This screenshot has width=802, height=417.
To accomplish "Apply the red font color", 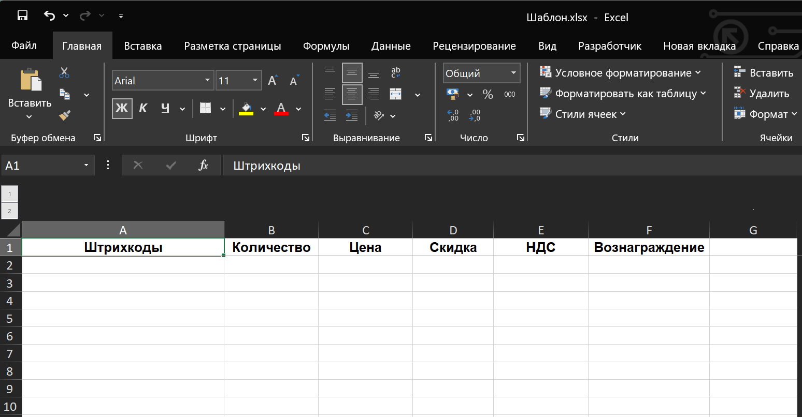I will click(281, 108).
